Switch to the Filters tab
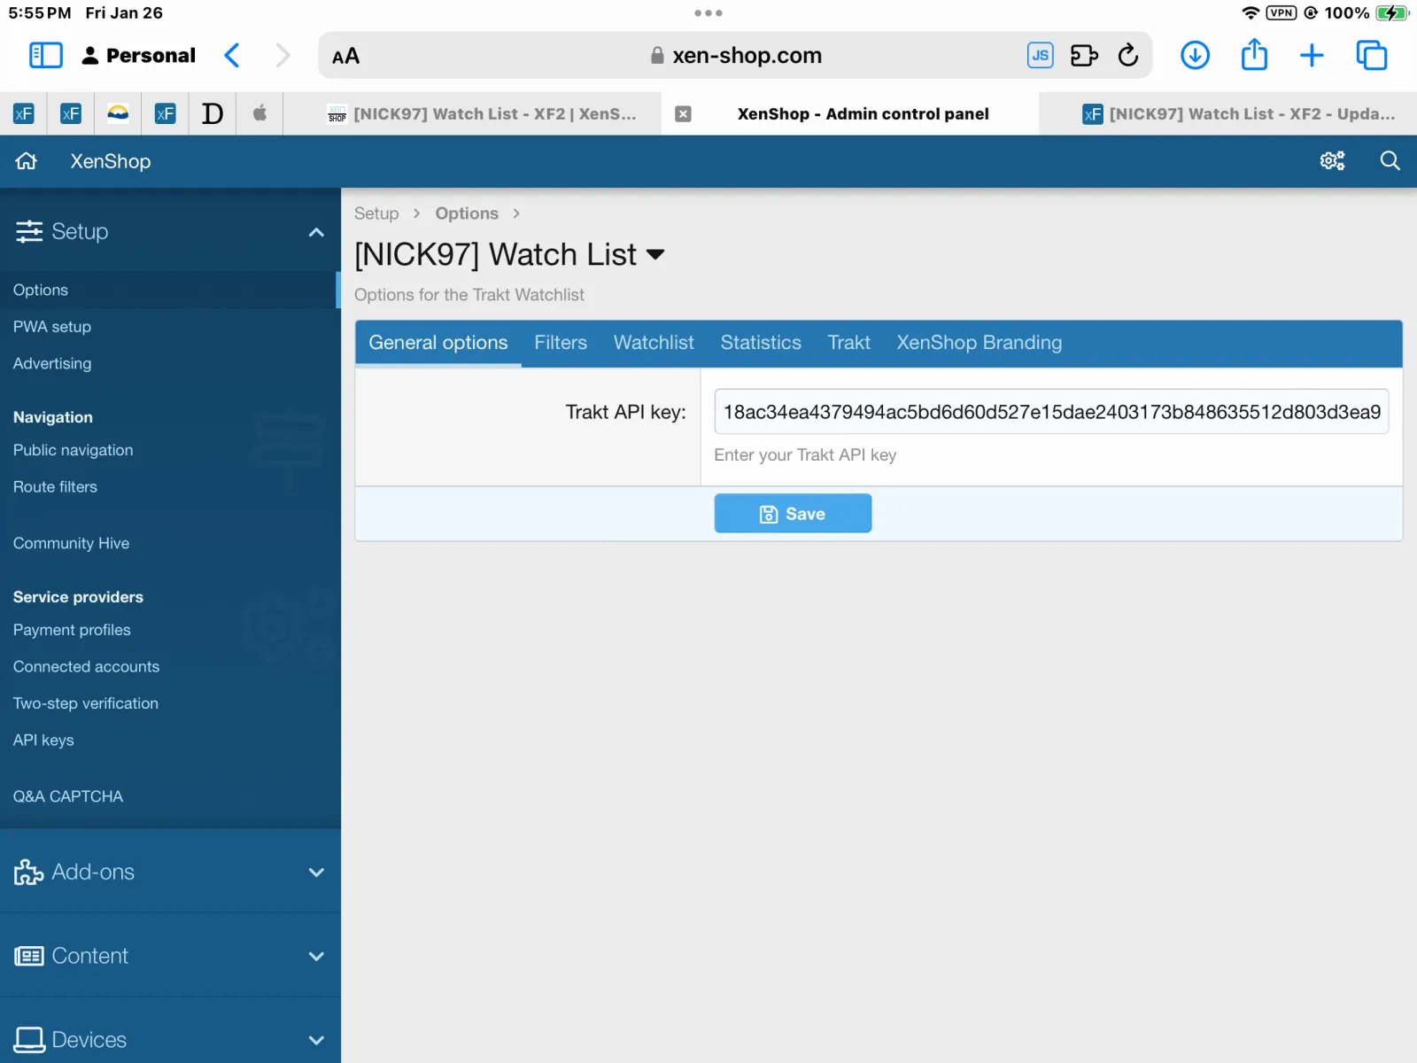1417x1063 pixels. [560, 343]
